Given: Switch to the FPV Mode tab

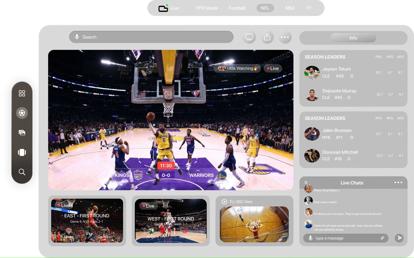Looking at the screenshot, I should [207, 8].
